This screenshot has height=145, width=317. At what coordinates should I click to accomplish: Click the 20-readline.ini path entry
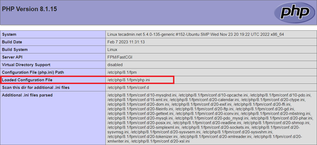tap(208, 123)
